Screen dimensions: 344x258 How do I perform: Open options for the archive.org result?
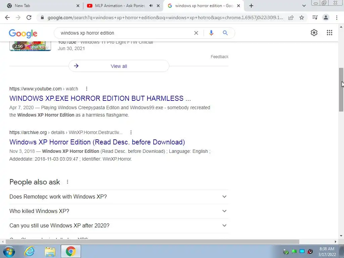pyautogui.click(x=131, y=132)
